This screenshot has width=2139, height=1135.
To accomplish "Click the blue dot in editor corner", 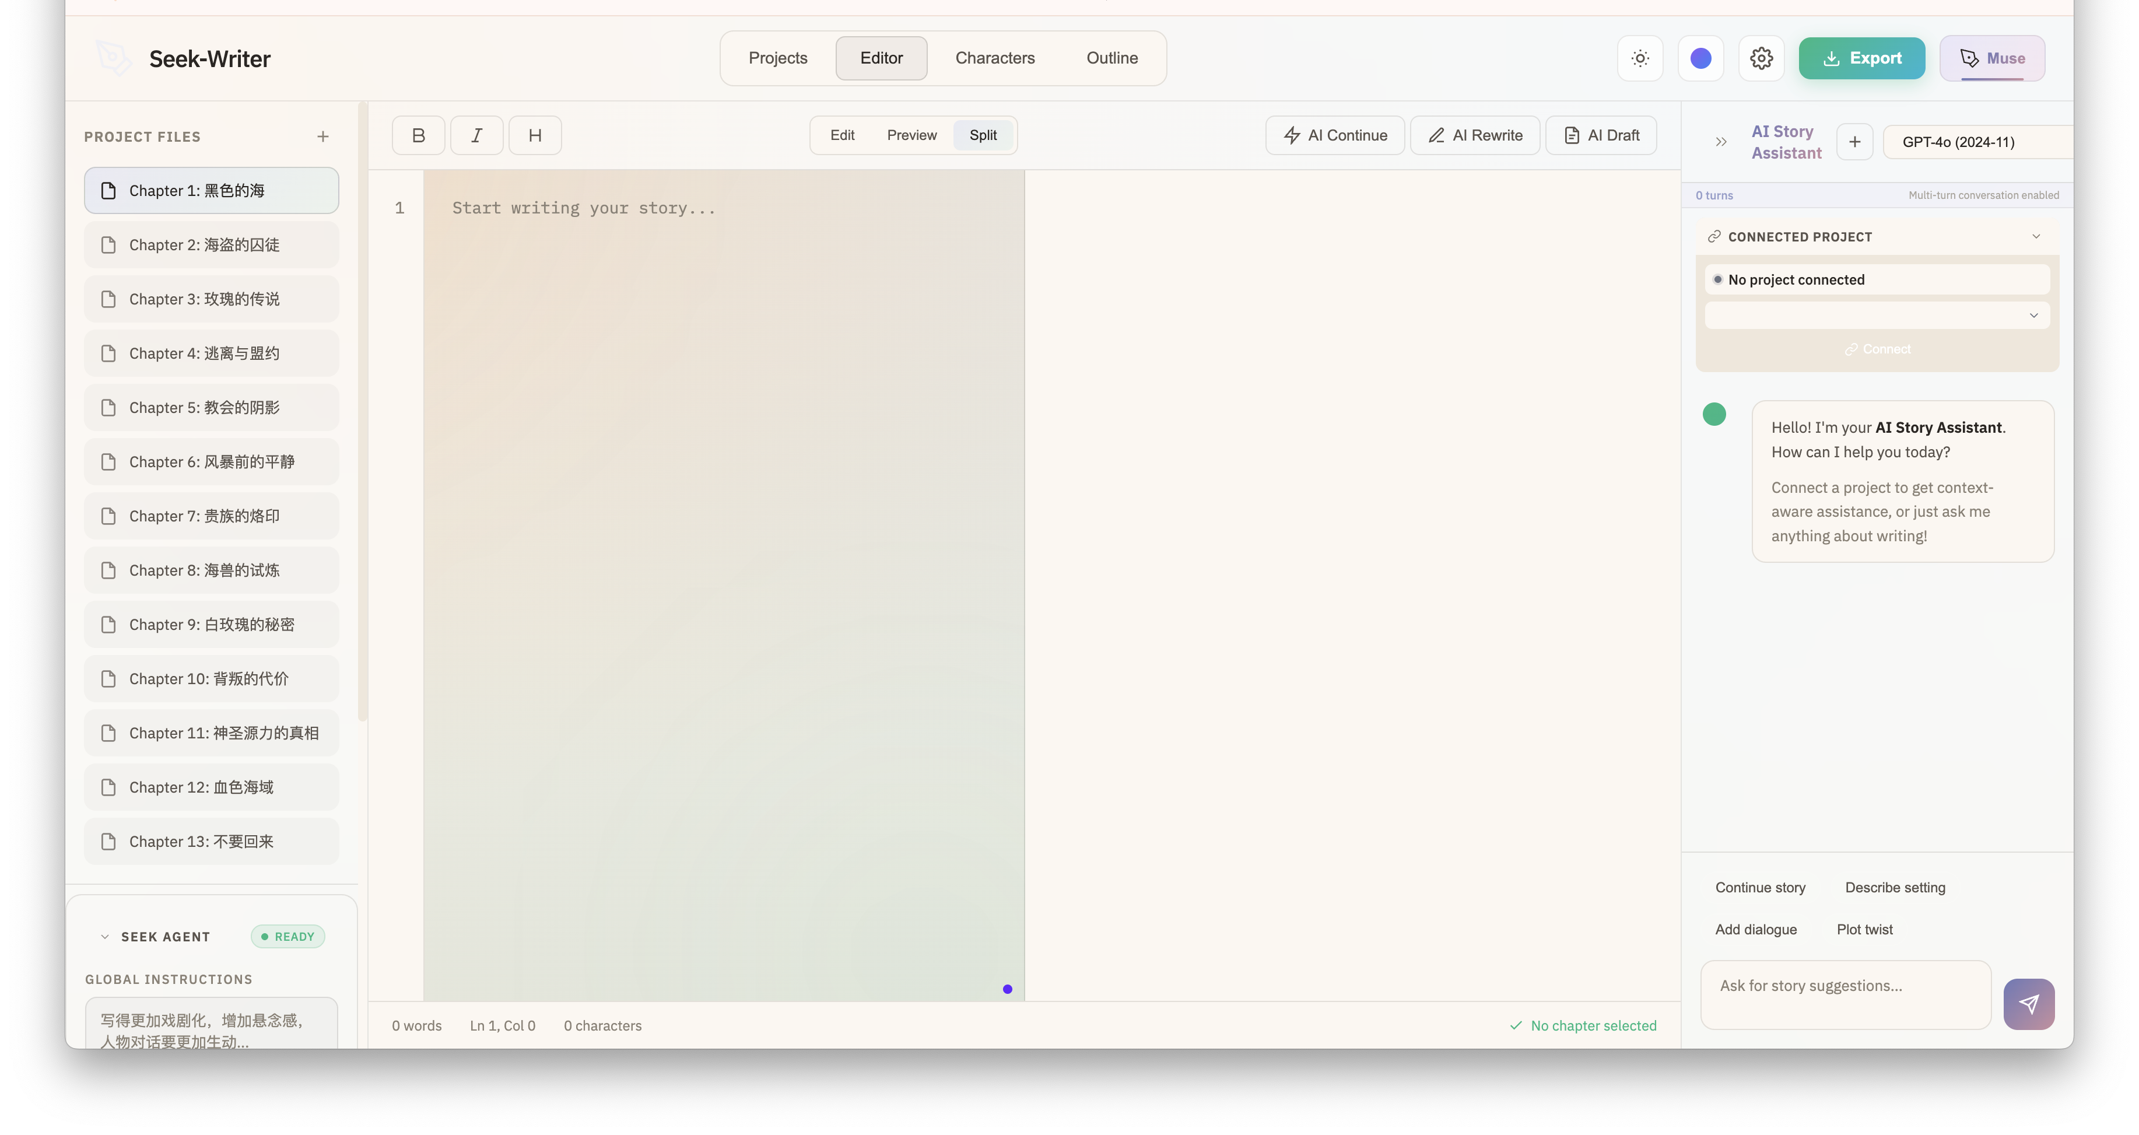I will point(1007,989).
